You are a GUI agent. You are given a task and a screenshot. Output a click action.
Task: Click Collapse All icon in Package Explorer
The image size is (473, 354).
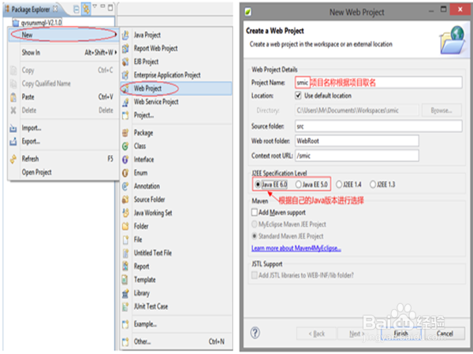tap(76, 9)
